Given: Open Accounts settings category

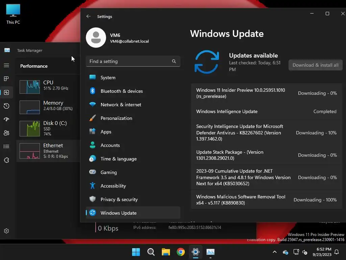Looking at the screenshot, I should 133,145.
